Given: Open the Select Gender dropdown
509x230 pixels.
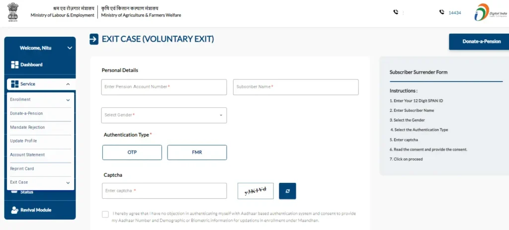Looking at the screenshot, I should (164, 115).
